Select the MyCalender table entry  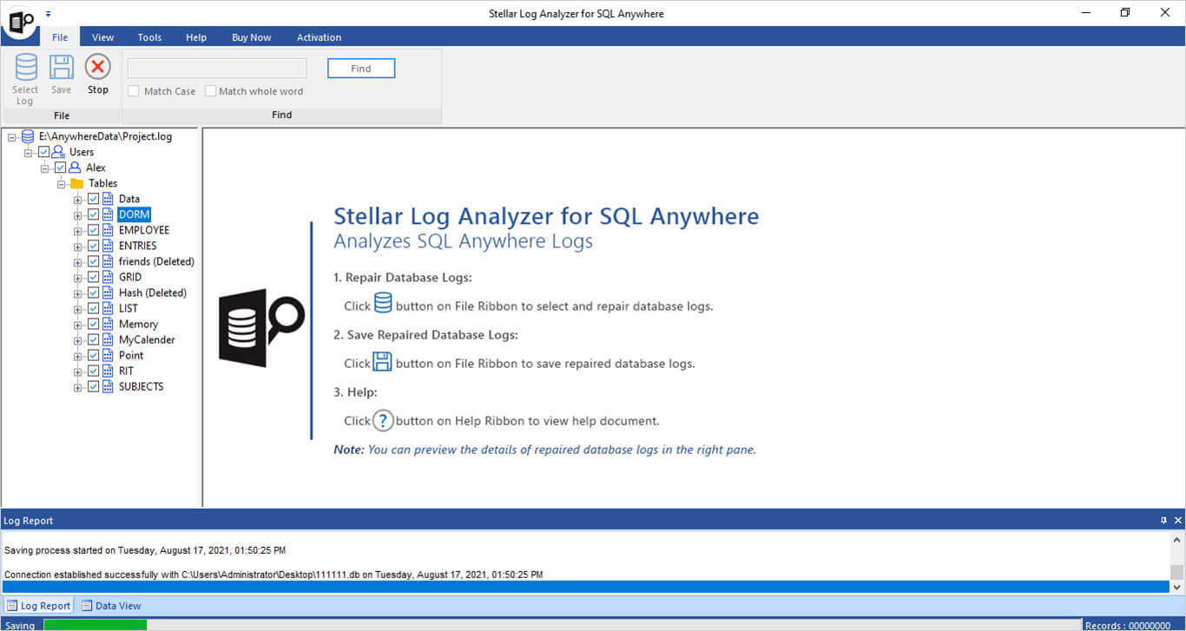[147, 339]
